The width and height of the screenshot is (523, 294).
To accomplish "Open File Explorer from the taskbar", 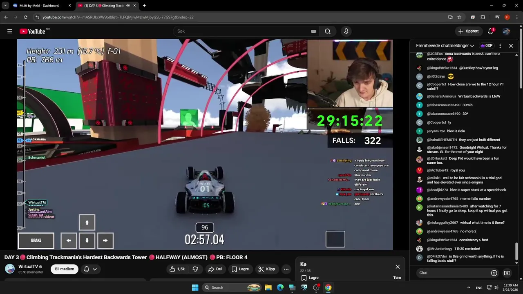I will point(268,287).
